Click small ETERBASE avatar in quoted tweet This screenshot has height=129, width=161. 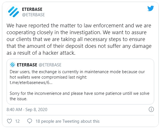(13, 65)
